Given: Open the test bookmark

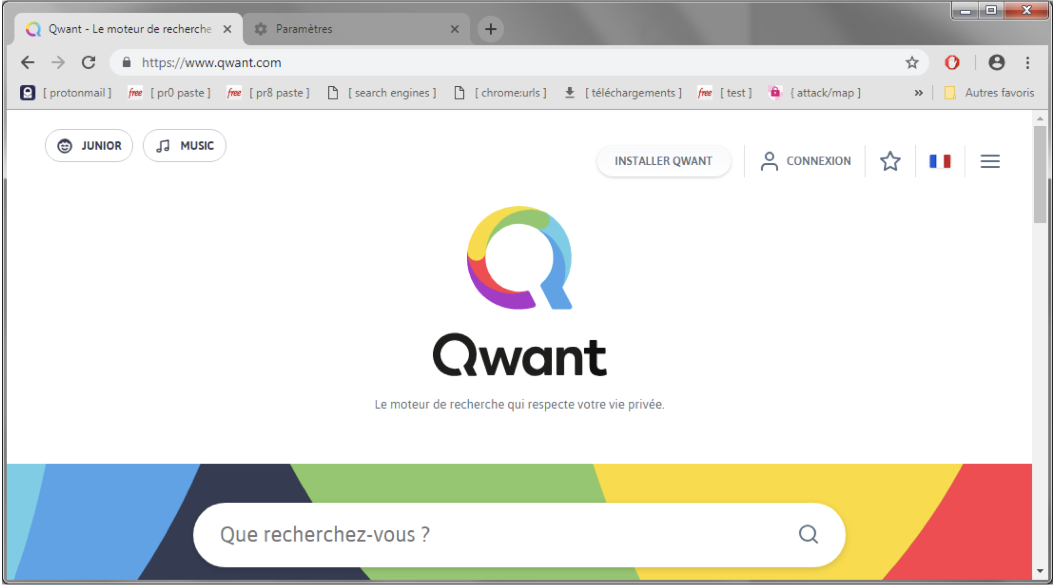Looking at the screenshot, I should [725, 93].
